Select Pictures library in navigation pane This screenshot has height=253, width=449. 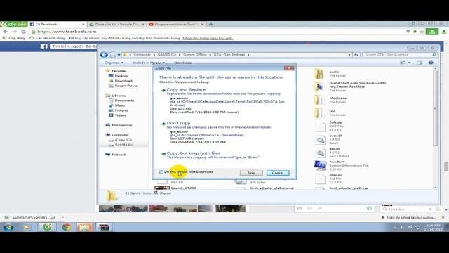[121, 110]
